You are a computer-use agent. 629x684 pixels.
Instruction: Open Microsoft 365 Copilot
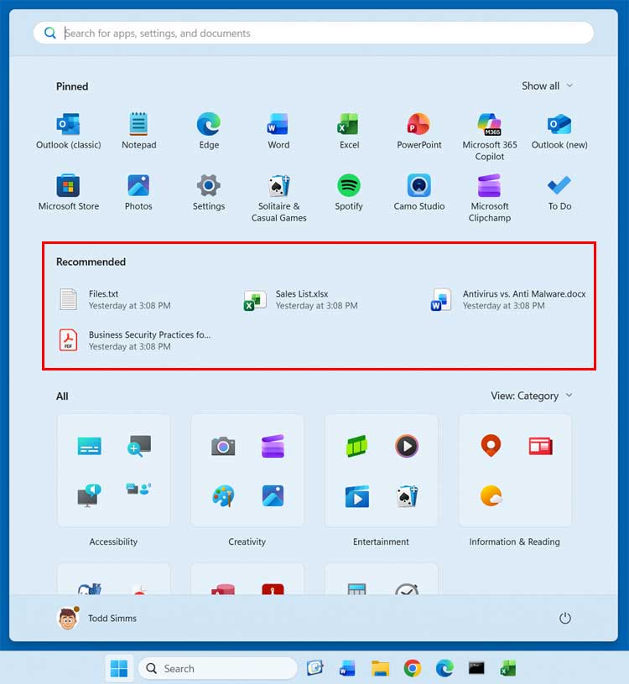[x=489, y=137]
